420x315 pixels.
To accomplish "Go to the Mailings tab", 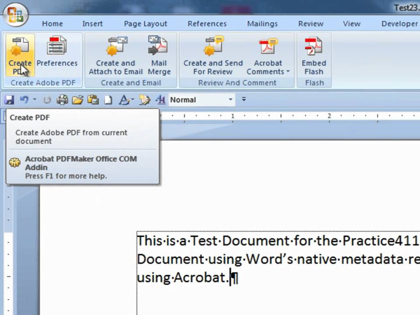I will click(x=262, y=24).
